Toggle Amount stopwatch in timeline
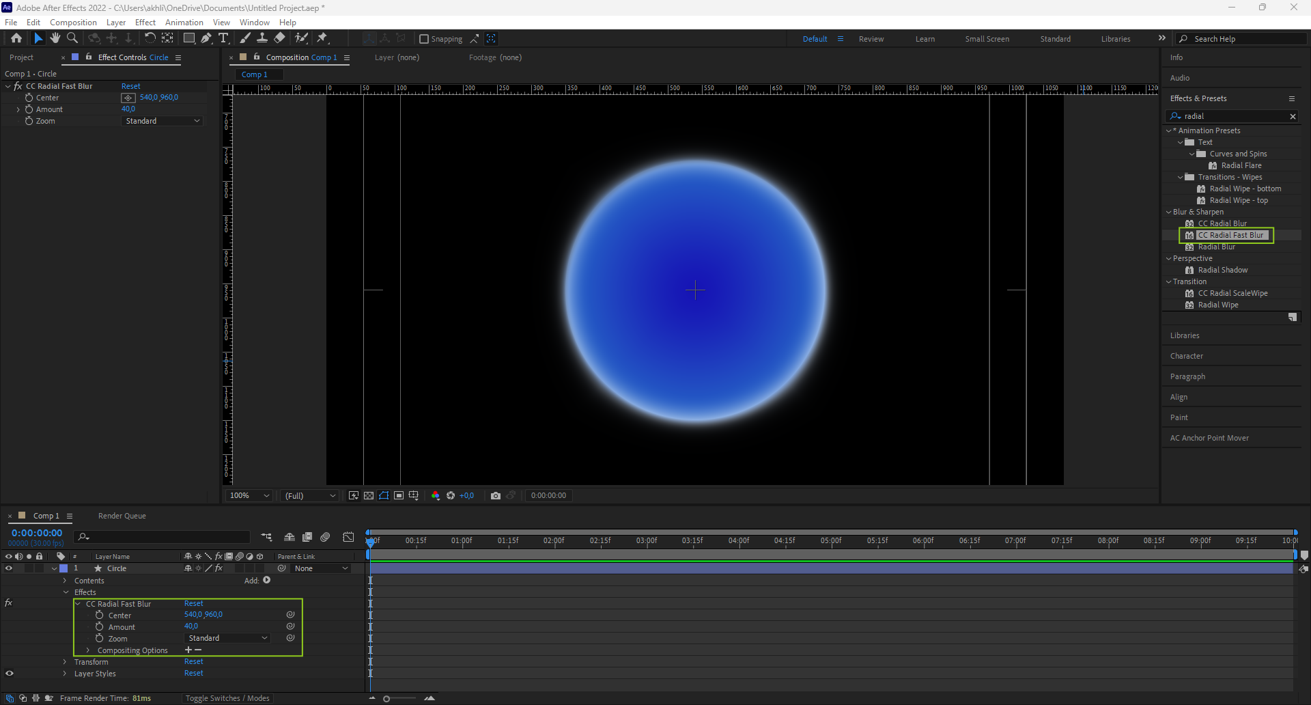 pos(100,626)
